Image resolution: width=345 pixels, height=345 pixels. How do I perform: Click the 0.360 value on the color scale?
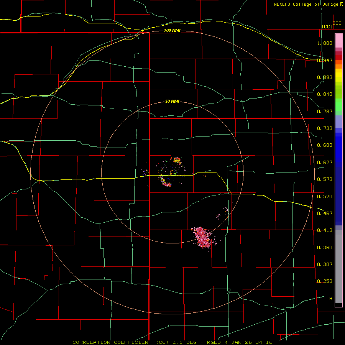325,248
